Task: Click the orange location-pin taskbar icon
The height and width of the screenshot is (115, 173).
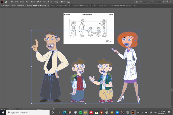Action: [x=102, y=112]
